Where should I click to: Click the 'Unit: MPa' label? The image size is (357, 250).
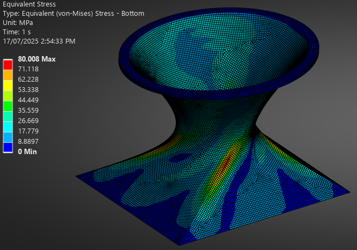point(18,23)
